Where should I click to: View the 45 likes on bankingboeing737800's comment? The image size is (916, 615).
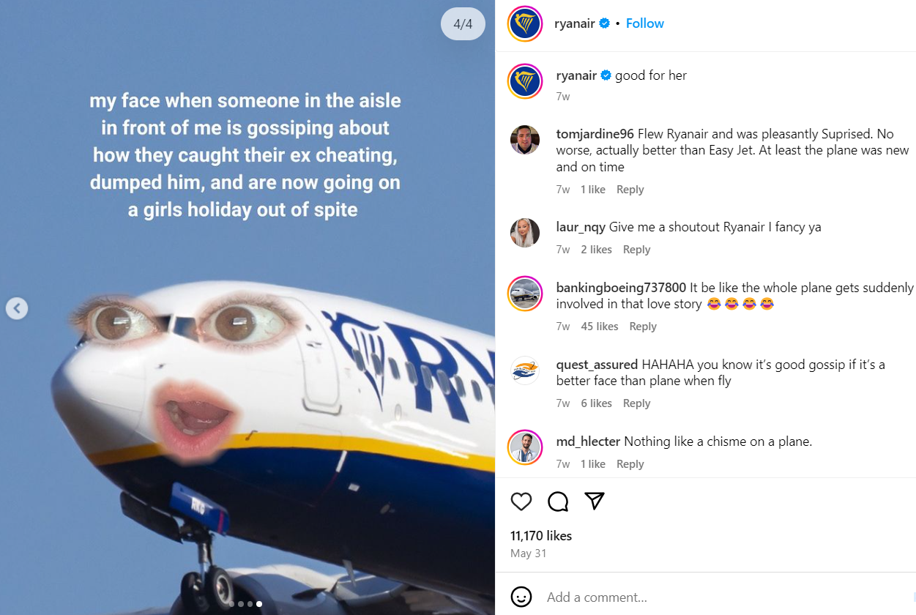coord(599,326)
